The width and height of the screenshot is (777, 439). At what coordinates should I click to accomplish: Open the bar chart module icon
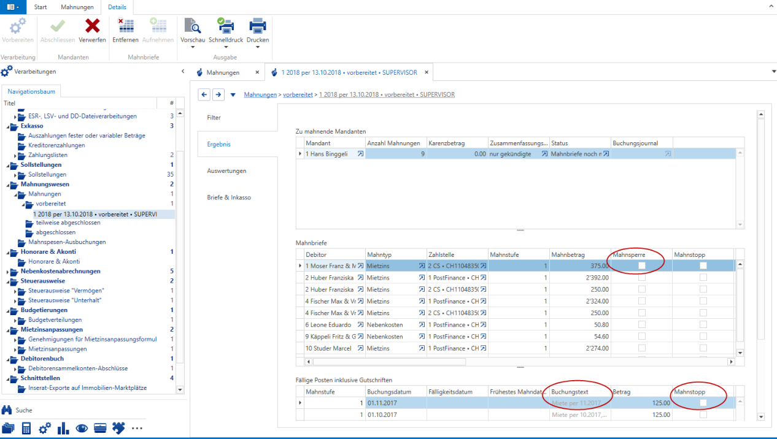pos(63,429)
